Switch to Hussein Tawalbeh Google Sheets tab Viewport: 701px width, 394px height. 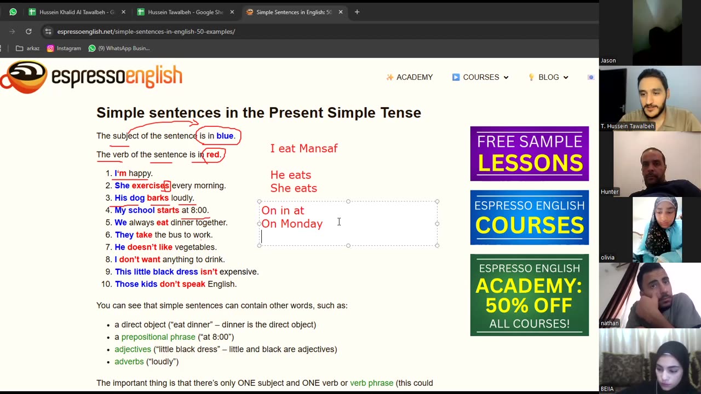point(185,12)
